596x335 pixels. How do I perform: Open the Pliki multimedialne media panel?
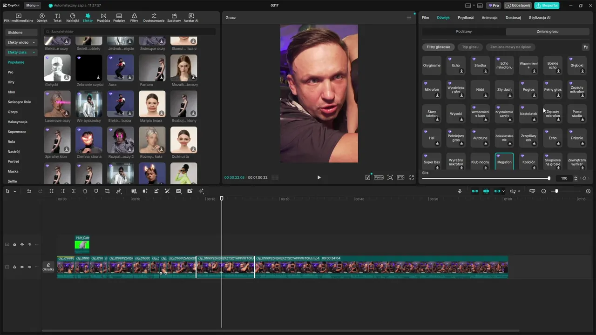click(19, 18)
